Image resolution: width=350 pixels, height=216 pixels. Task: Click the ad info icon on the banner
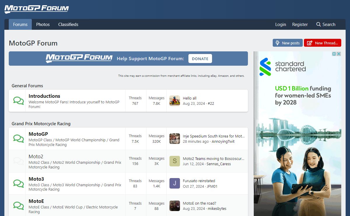pos(334,54)
